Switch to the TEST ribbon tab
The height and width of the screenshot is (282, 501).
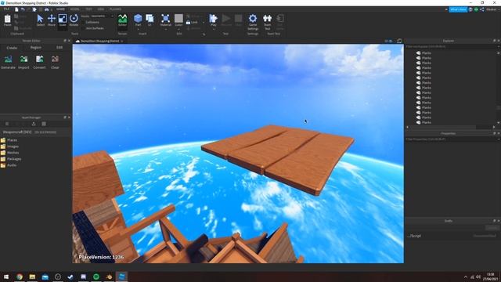[88, 9]
